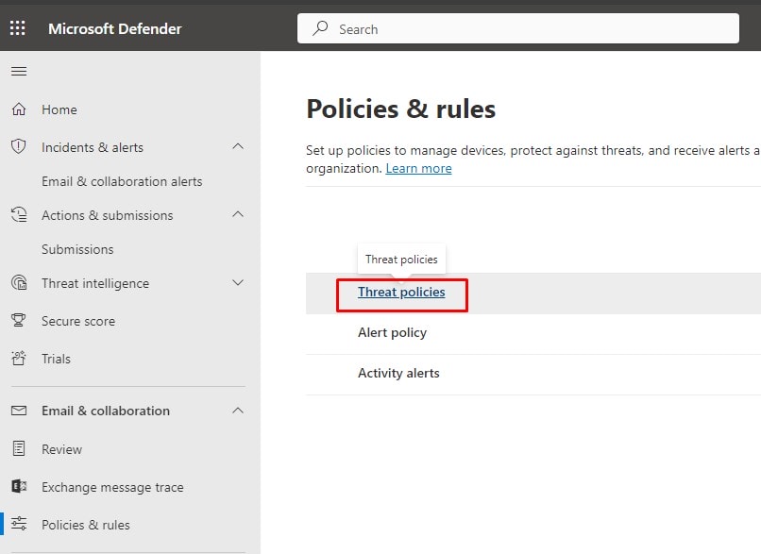Click the Microsoft Defender title
The height and width of the screenshot is (554, 761).
pyautogui.click(x=115, y=28)
